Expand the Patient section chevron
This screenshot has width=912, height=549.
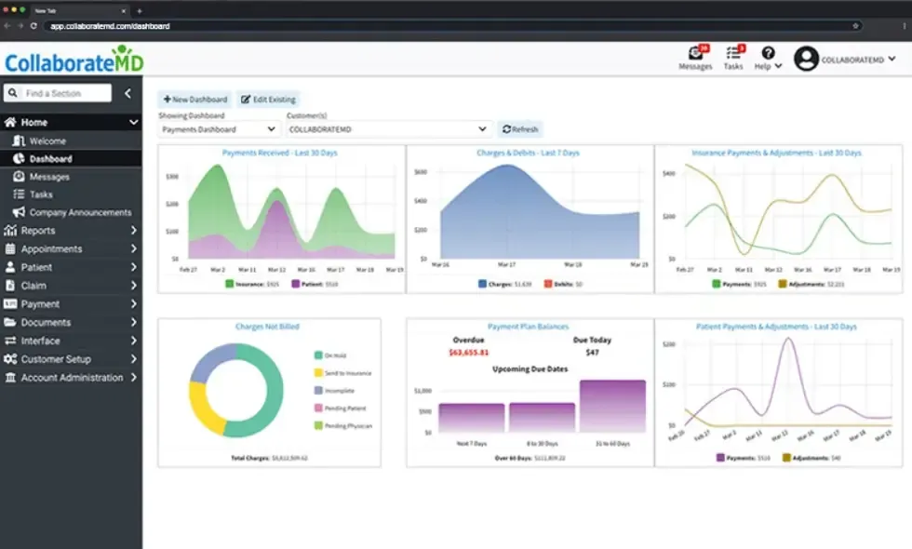[x=133, y=267]
